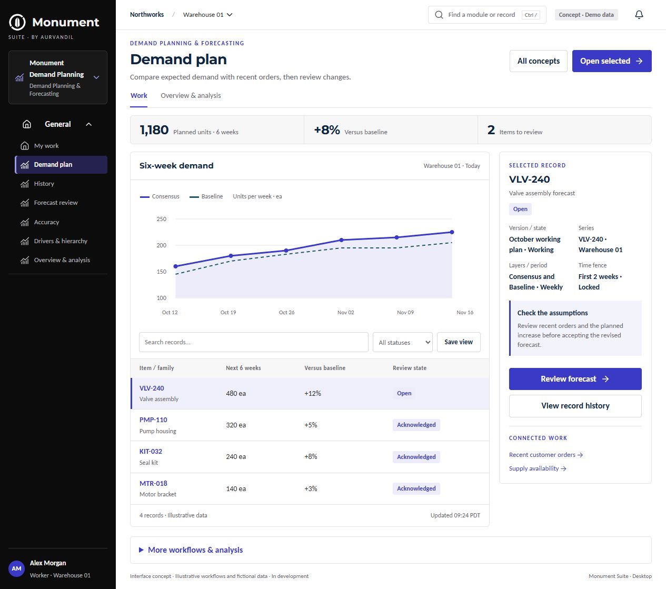Click the Search records input field
Screen dimensions: 666x589
254,342
